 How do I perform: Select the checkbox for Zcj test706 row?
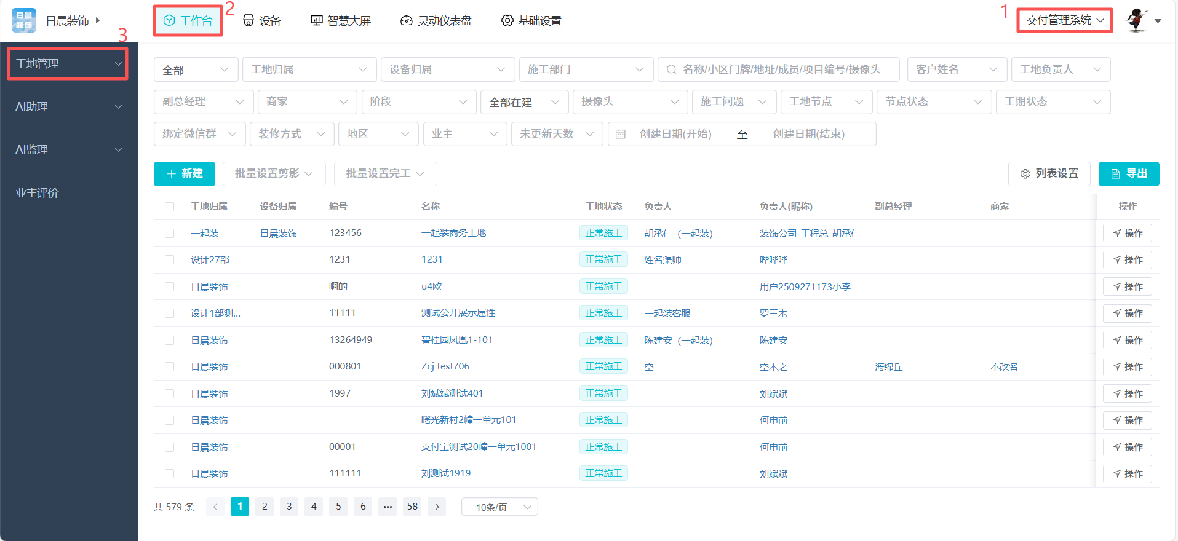point(169,366)
